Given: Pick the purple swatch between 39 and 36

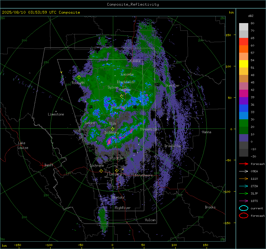Looking at the screenshot, I should click(244, 101).
